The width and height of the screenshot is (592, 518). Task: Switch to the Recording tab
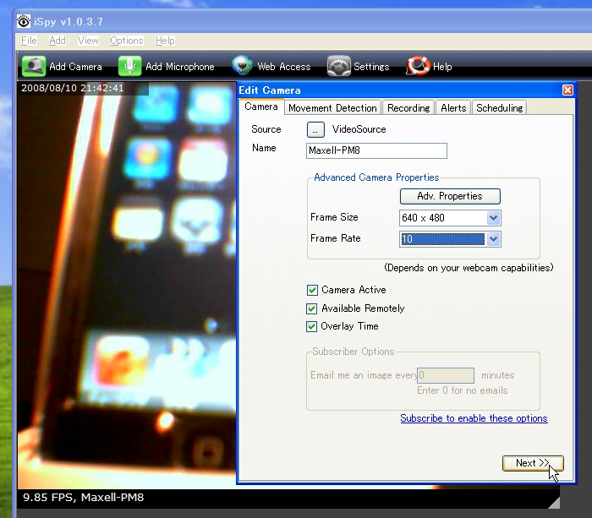click(x=408, y=108)
